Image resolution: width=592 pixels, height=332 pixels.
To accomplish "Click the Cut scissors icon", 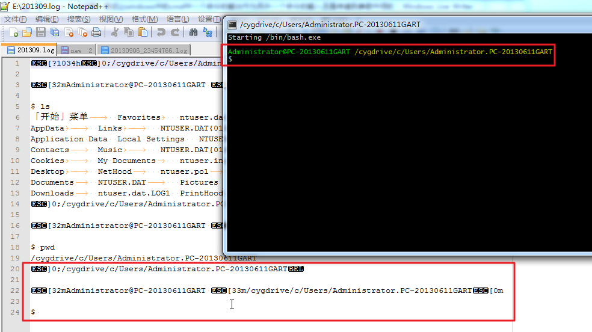I will tap(115, 32).
